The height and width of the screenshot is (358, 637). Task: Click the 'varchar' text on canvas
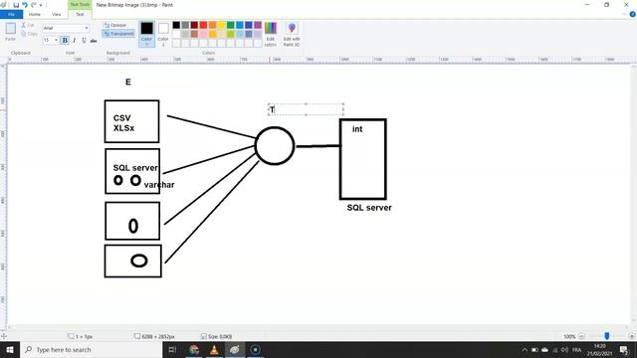click(159, 185)
